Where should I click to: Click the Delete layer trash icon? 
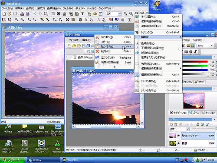click(x=176, y=124)
